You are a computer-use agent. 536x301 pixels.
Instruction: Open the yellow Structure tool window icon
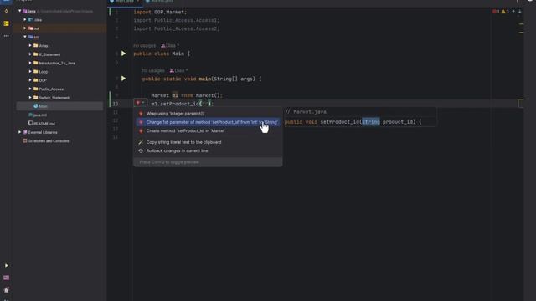pyautogui.click(x=6, y=23)
